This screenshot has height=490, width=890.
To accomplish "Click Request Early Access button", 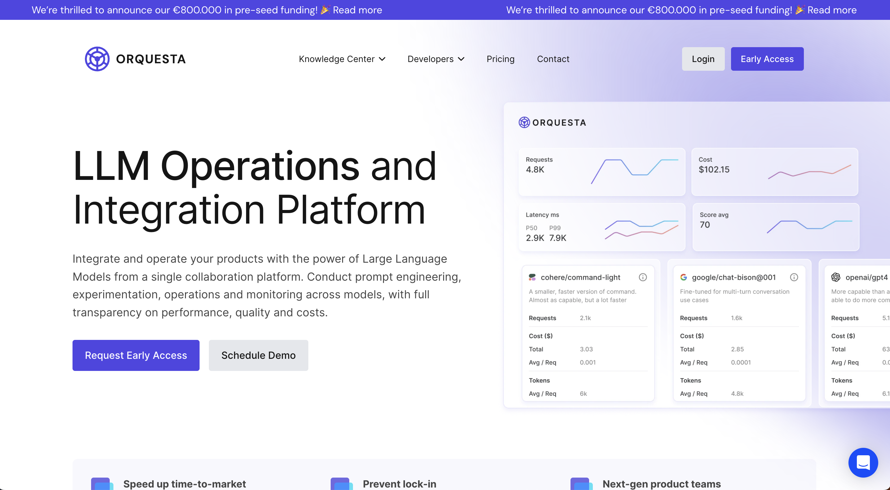I will [136, 355].
